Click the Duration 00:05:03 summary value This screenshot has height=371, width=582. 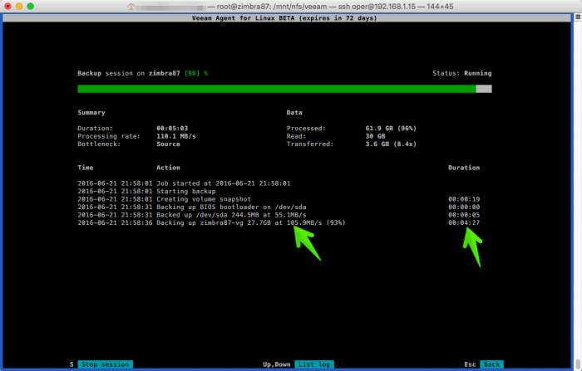pos(172,129)
